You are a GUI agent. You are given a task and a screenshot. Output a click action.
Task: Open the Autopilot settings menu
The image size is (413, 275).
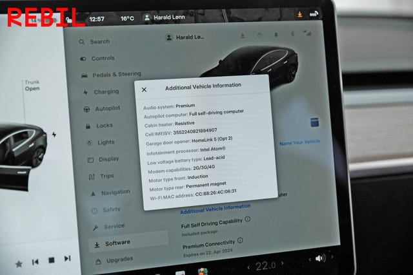click(102, 108)
